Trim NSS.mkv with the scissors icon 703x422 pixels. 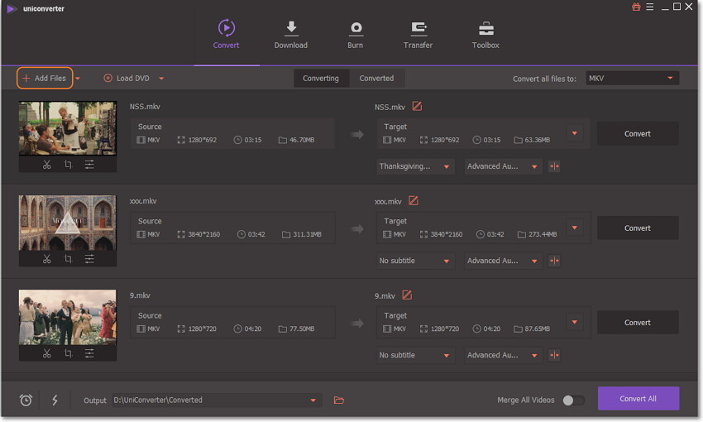(x=46, y=165)
